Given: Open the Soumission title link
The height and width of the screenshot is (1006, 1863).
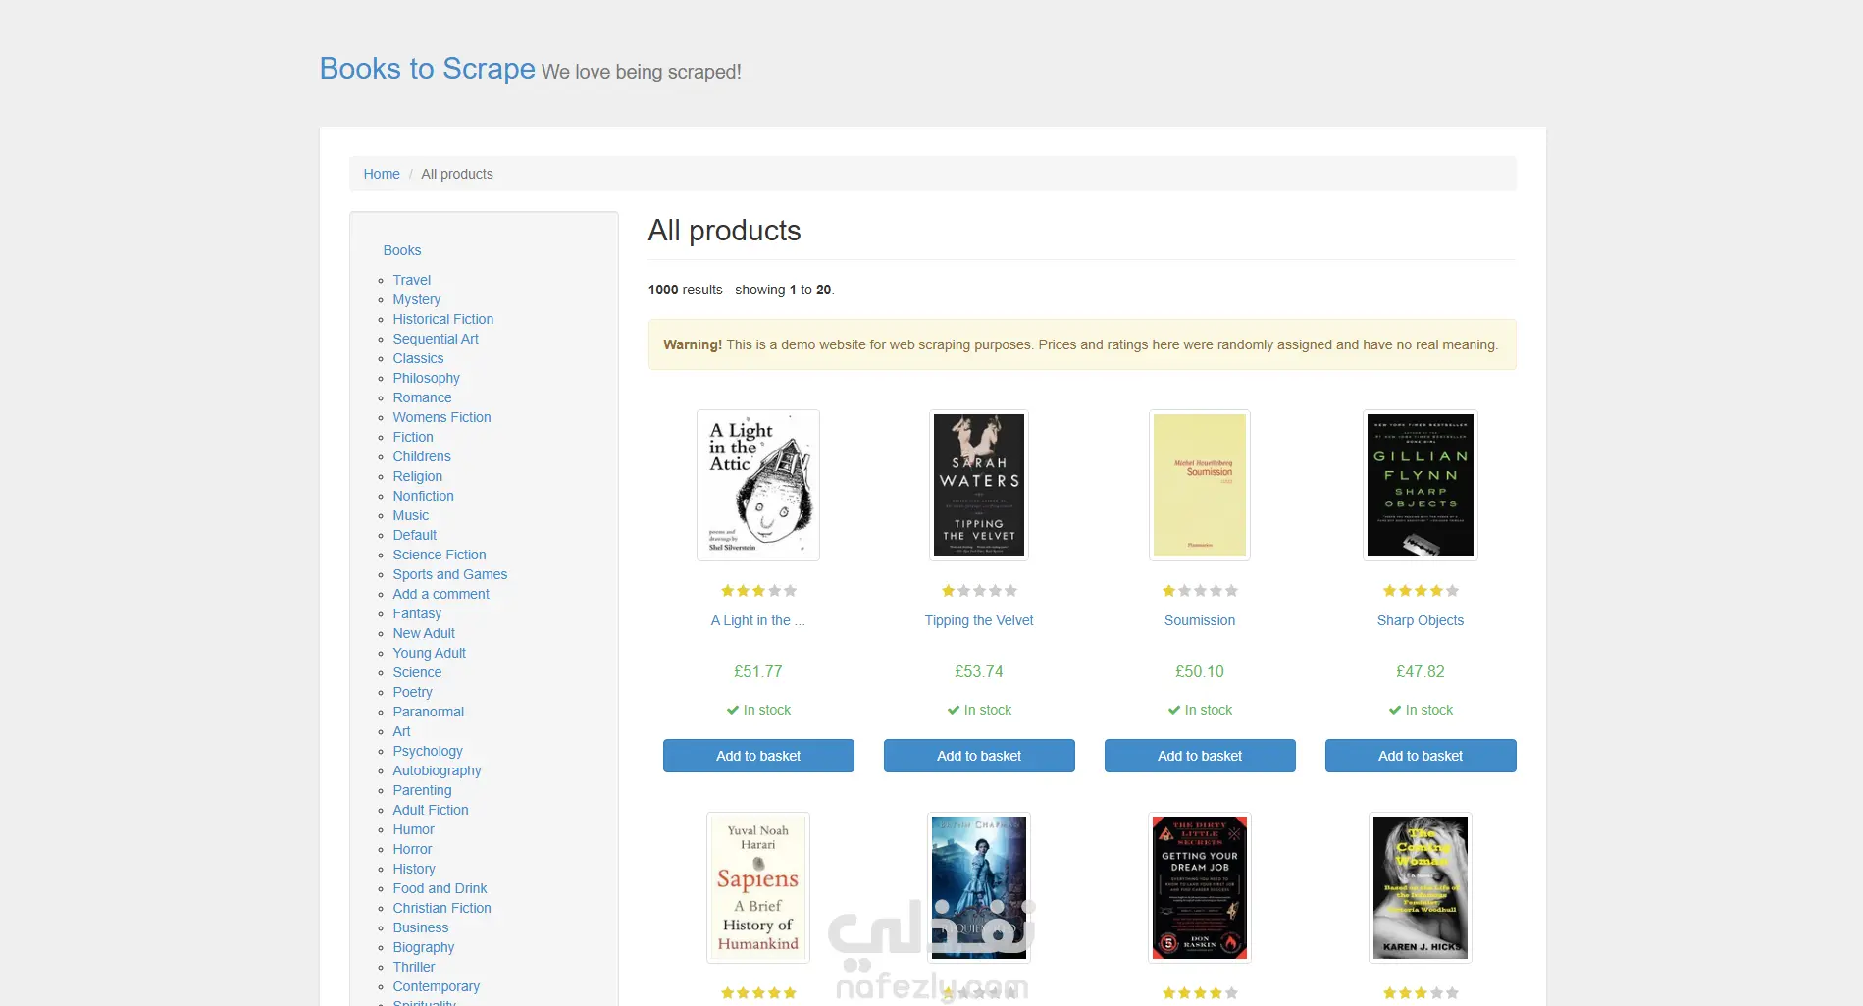Looking at the screenshot, I should (1199, 620).
